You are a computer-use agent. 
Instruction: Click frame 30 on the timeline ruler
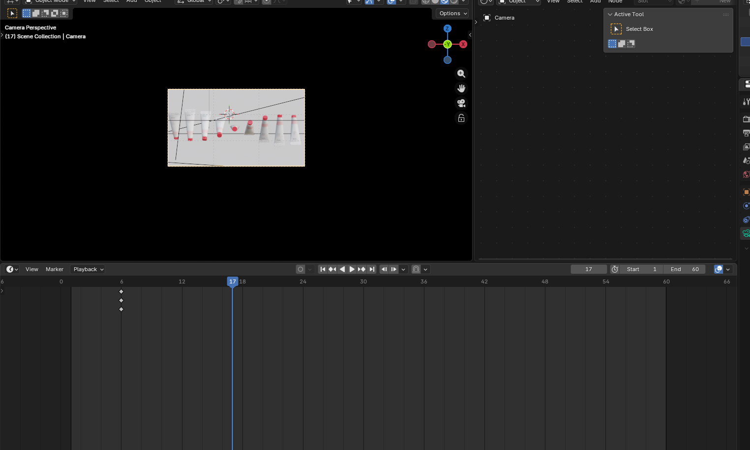tap(363, 281)
